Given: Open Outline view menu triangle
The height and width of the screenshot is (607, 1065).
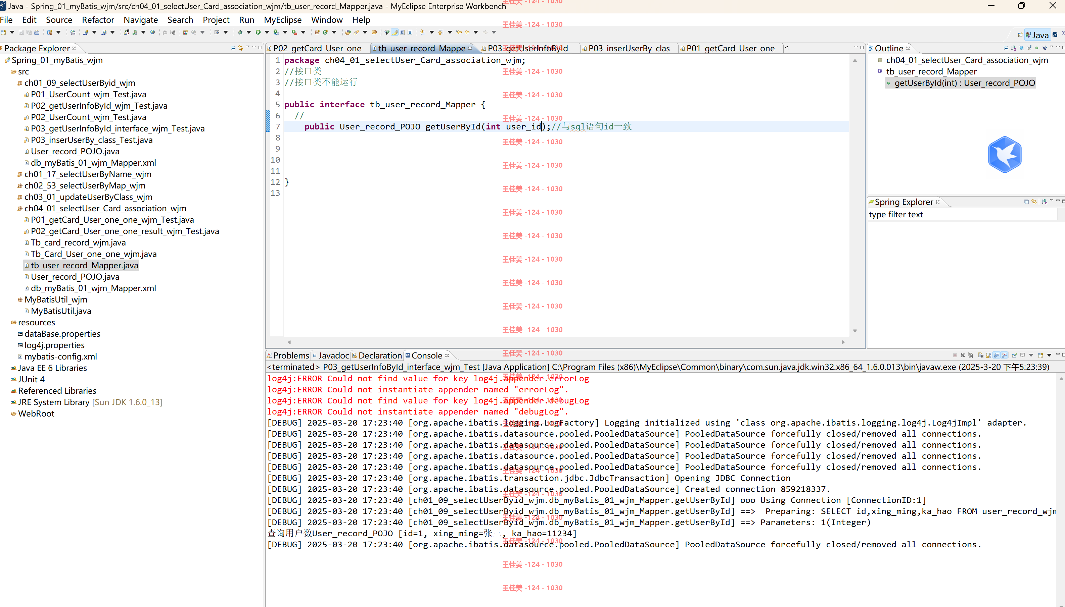Looking at the screenshot, I should 1052,47.
